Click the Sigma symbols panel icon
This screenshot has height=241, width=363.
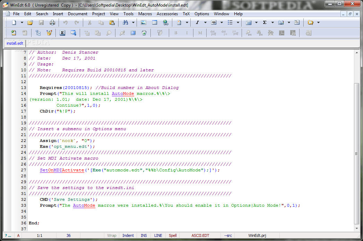pos(62,33)
